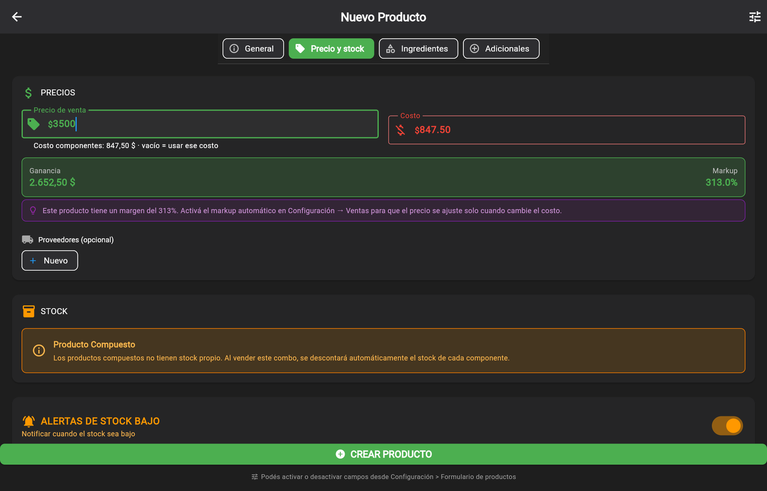Open form field settings sliders icon
This screenshot has width=767, height=491.
coord(755,17)
